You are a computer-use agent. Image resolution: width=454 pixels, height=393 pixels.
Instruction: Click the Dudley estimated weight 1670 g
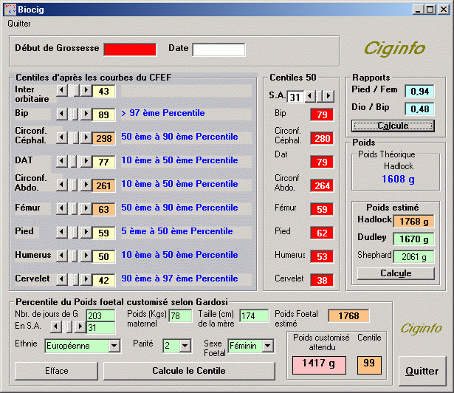tap(413, 239)
